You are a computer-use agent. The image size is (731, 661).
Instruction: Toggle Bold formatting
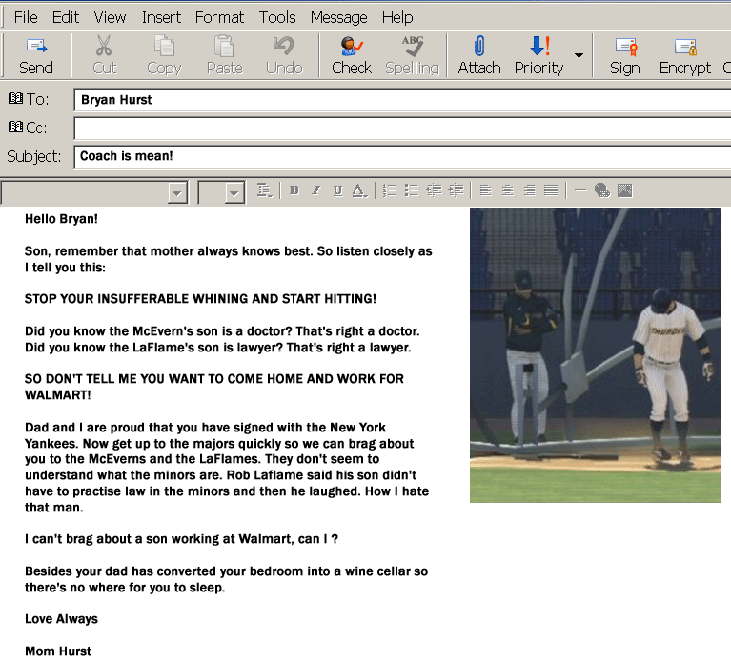(x=294, y=190)
